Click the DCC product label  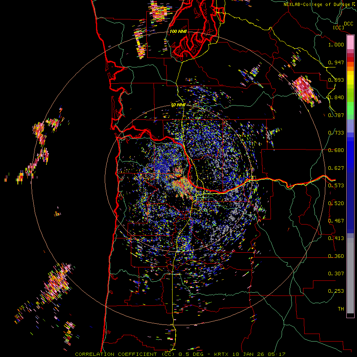coord(348,24)
